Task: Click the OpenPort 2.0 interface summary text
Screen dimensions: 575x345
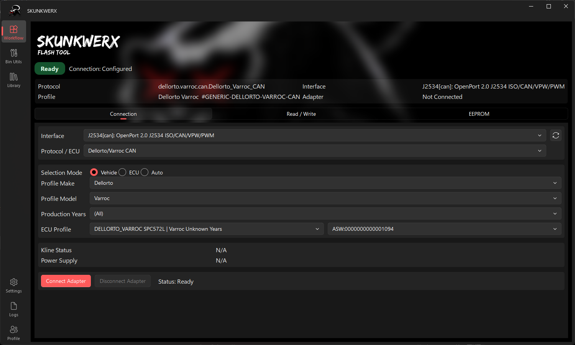Action: (493, 86)
